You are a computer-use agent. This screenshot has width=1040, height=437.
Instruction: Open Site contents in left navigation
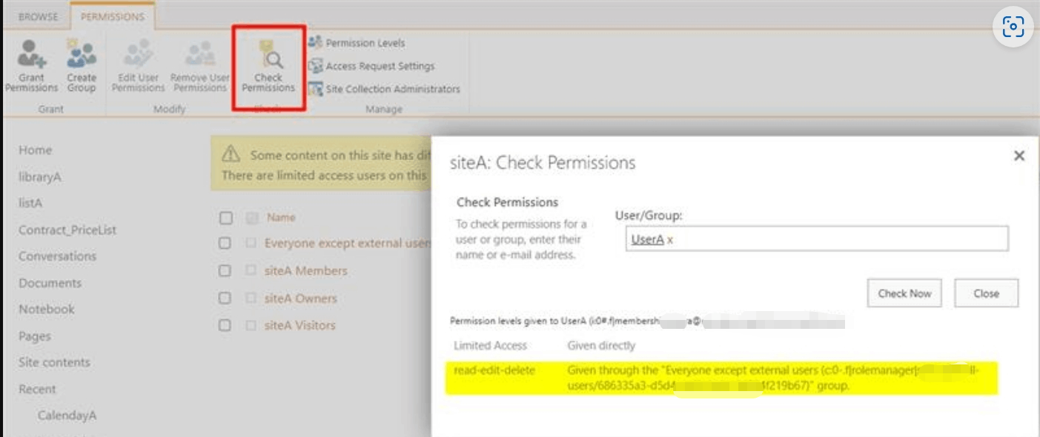click(x=55, y=362)
